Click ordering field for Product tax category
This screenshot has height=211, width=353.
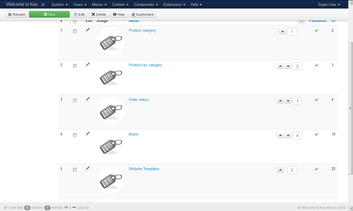[297, 66]
